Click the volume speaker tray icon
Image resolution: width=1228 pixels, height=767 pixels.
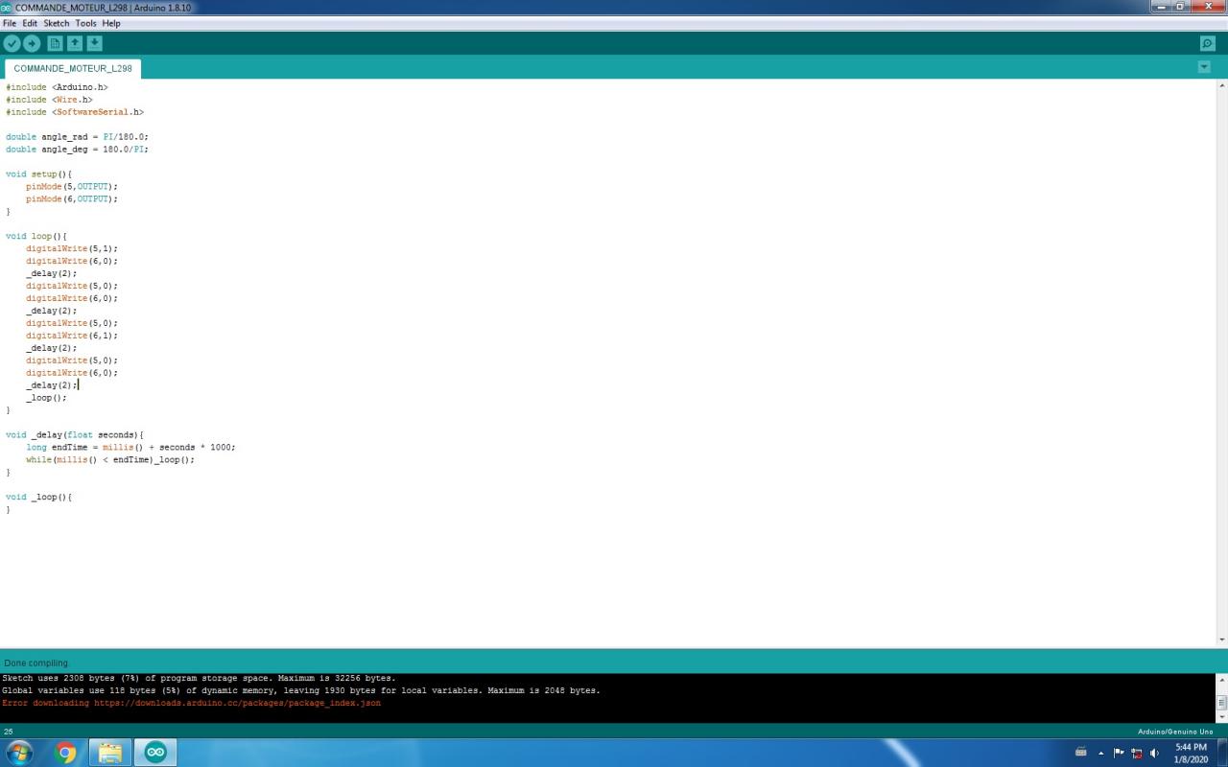pos(1154,753)
